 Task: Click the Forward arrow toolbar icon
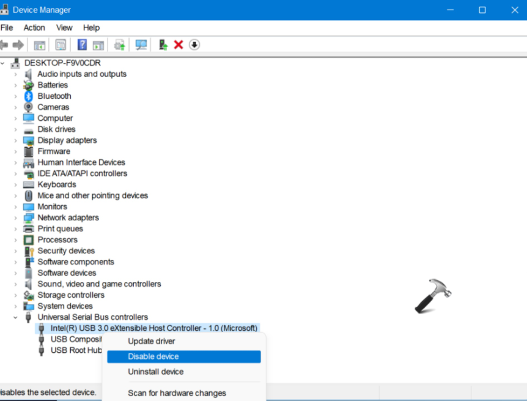(x=18, y=45)
